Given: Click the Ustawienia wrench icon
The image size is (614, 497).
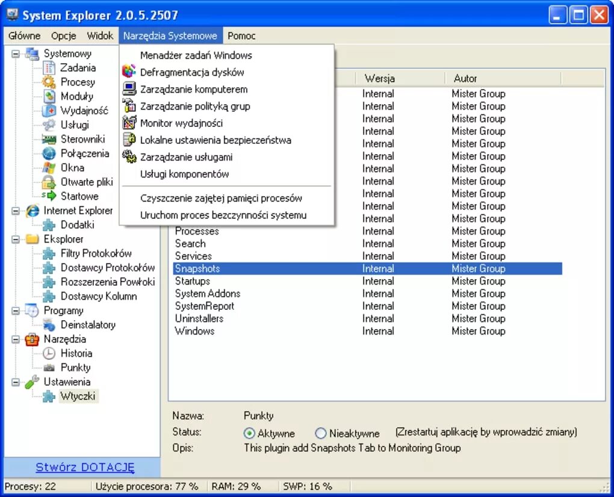Looking at the screenshot, I should click(32, 382).
